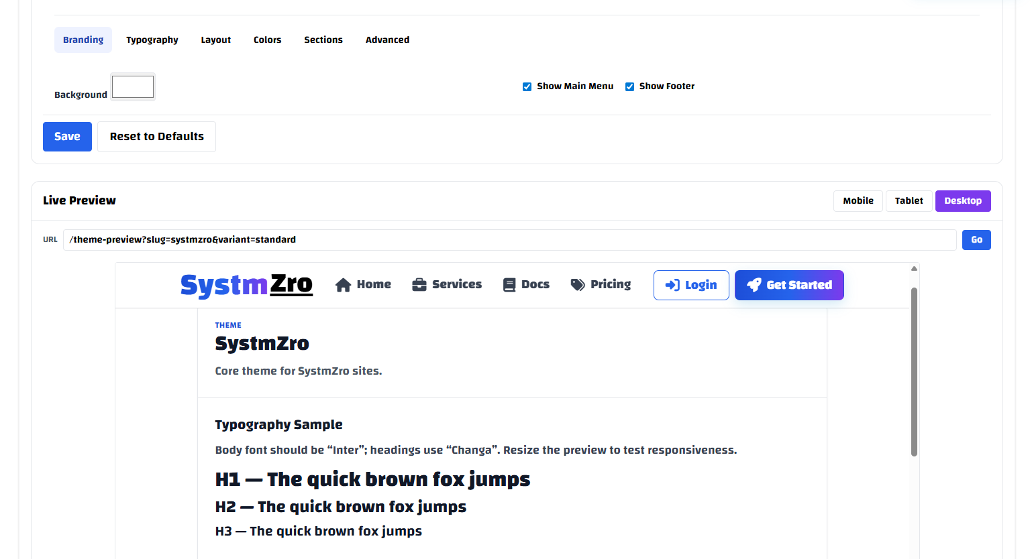This screenshot has height=559, width=1030.
Task: Open the Sections tab
Action: 323,40
